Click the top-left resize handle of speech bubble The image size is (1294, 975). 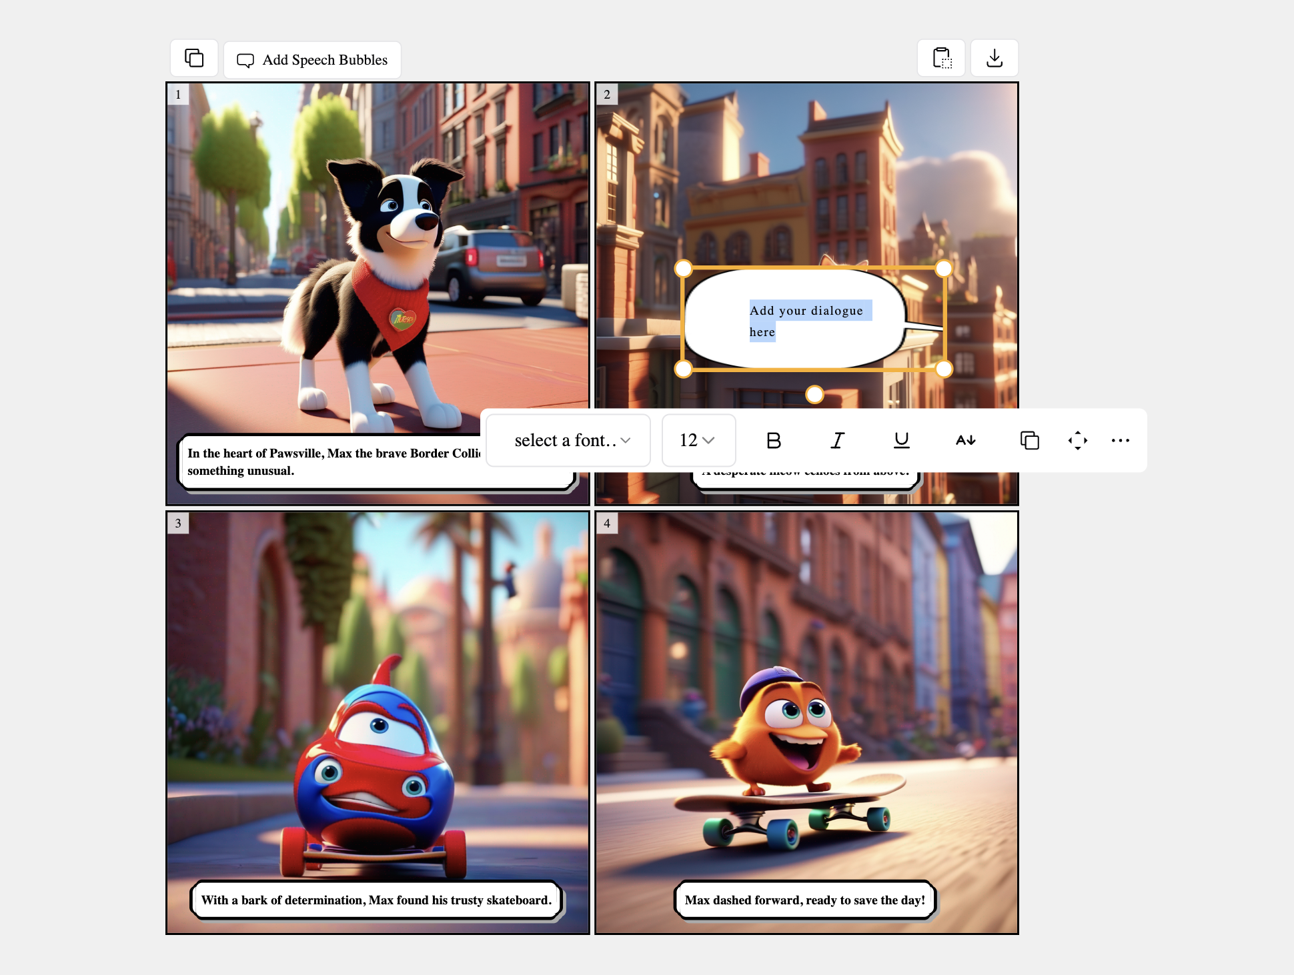coord(683,269)
